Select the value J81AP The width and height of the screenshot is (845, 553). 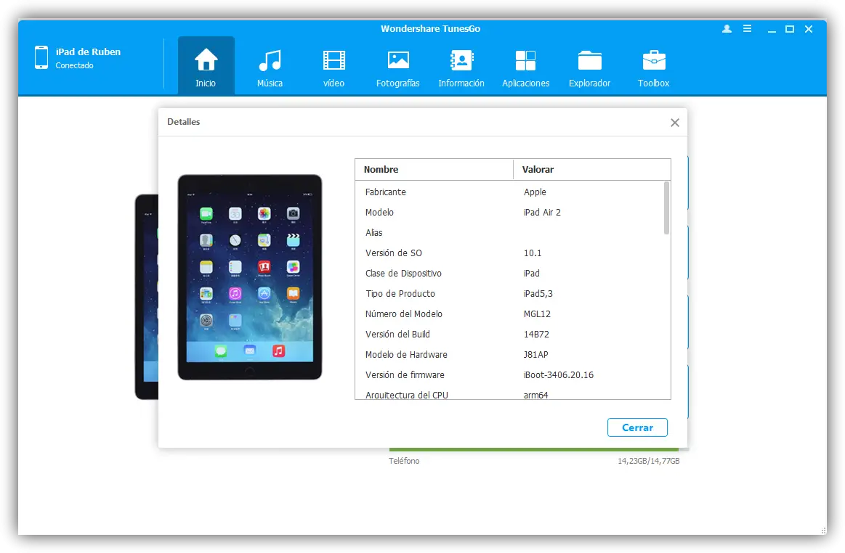coord(535,355)
